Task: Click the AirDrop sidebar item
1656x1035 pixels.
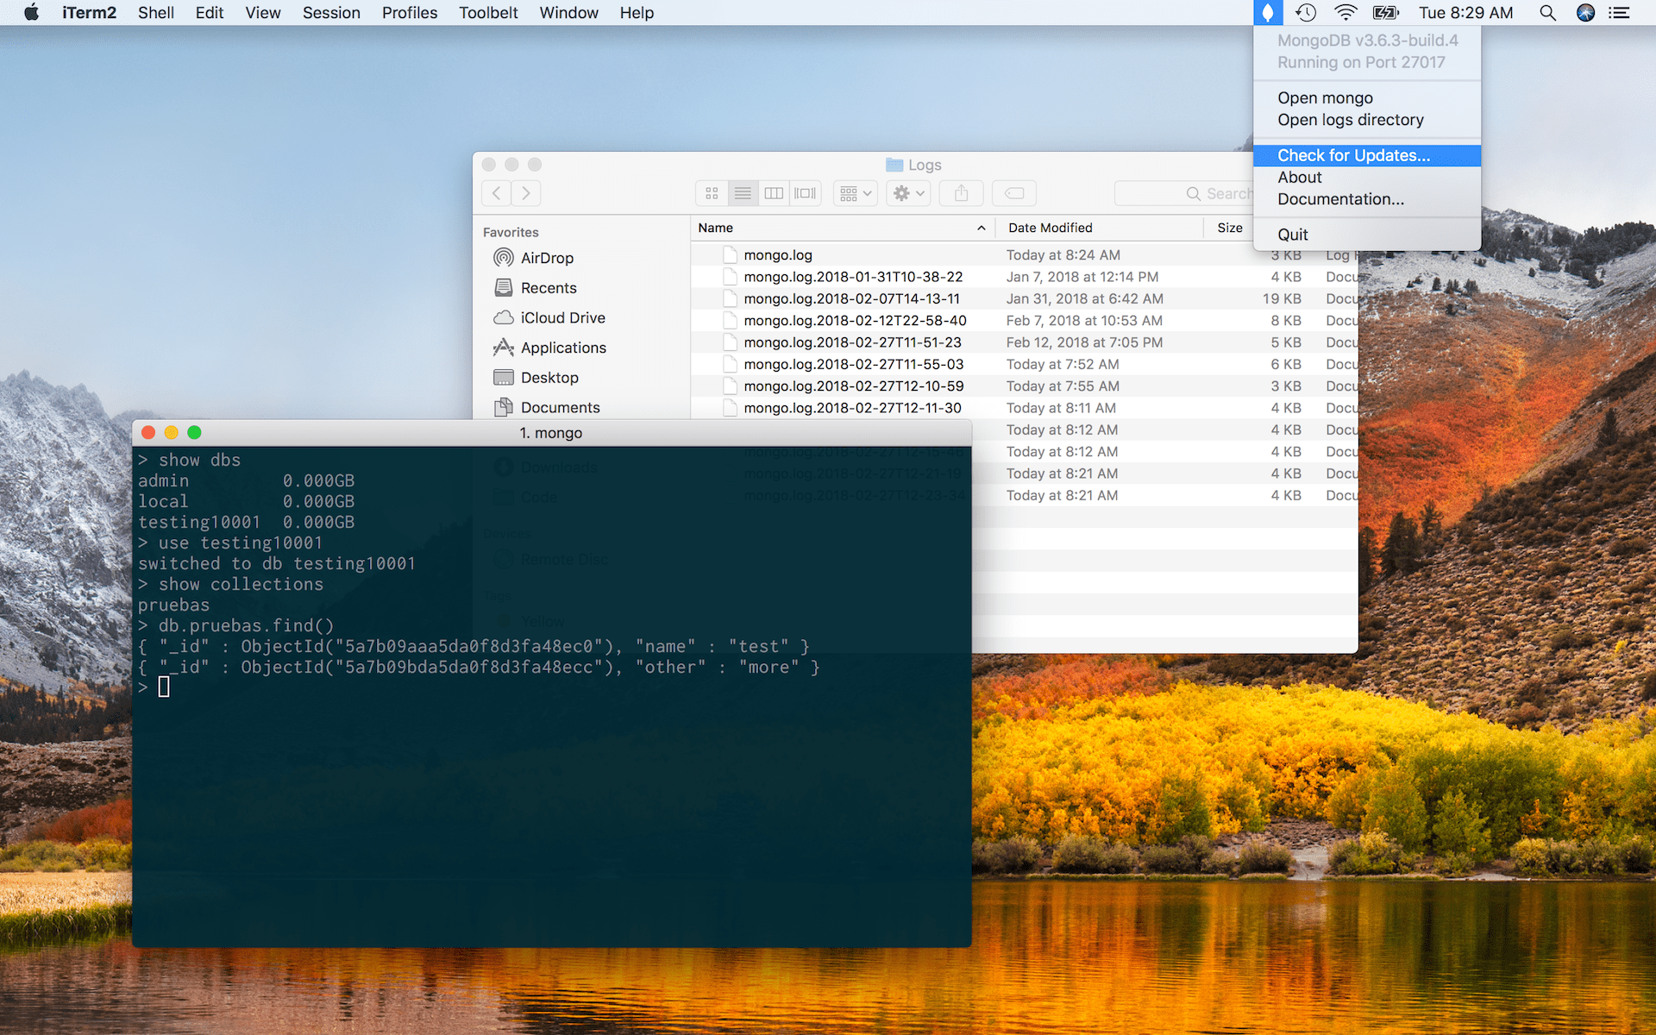Action: point(546,259)
